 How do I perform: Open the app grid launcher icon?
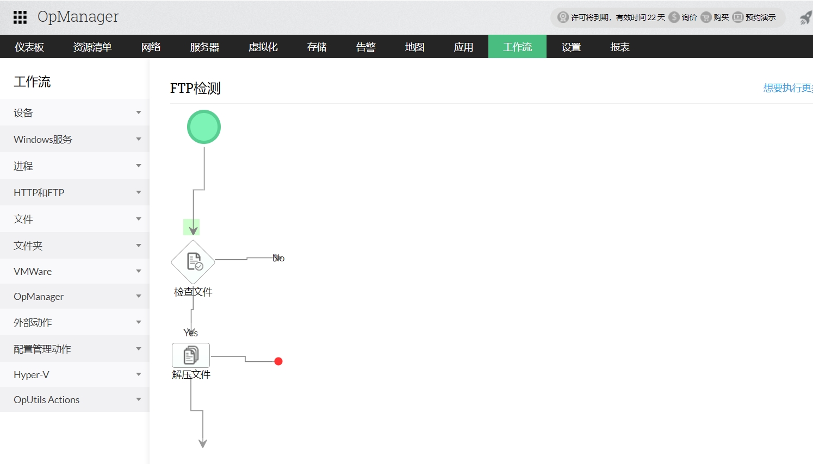[20, 17]
